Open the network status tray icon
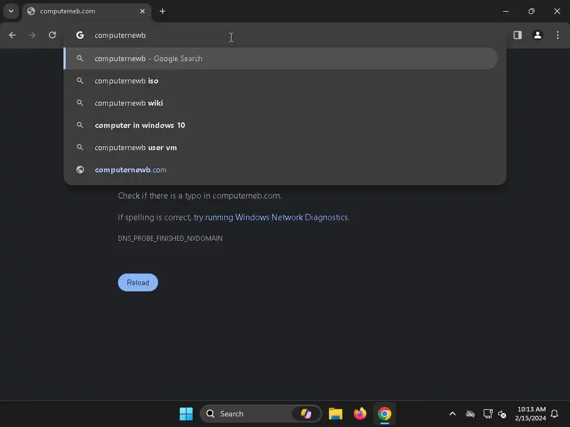Screen dimensions: 570x427 click(x=488, y=414)
